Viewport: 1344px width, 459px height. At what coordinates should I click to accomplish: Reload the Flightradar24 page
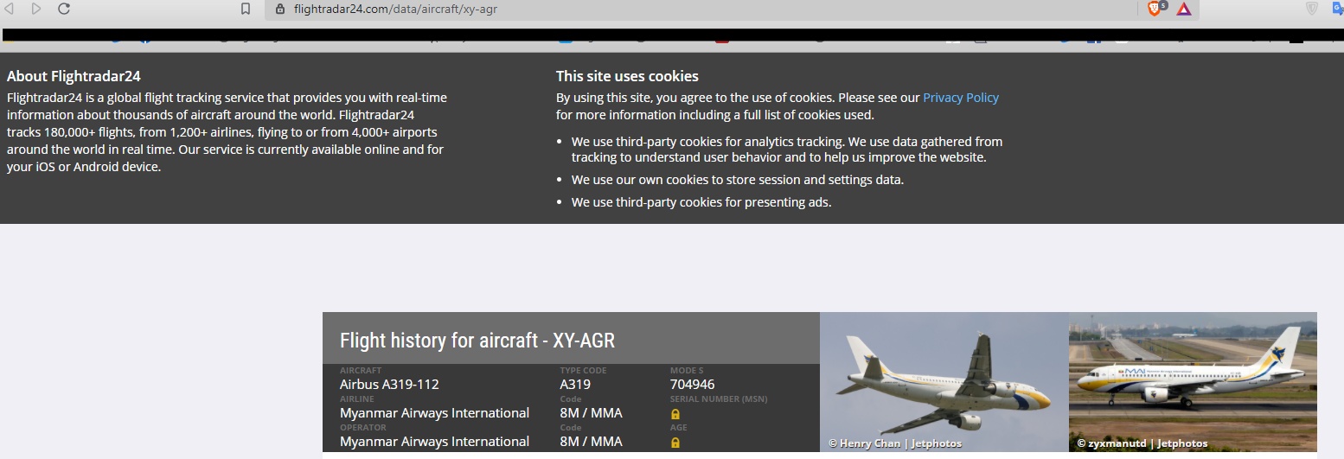click(63, 9)
